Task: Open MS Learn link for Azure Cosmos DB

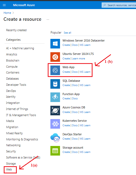Action: 85,112
